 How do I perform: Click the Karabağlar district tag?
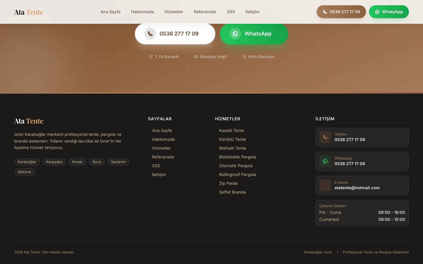[27, 162]
